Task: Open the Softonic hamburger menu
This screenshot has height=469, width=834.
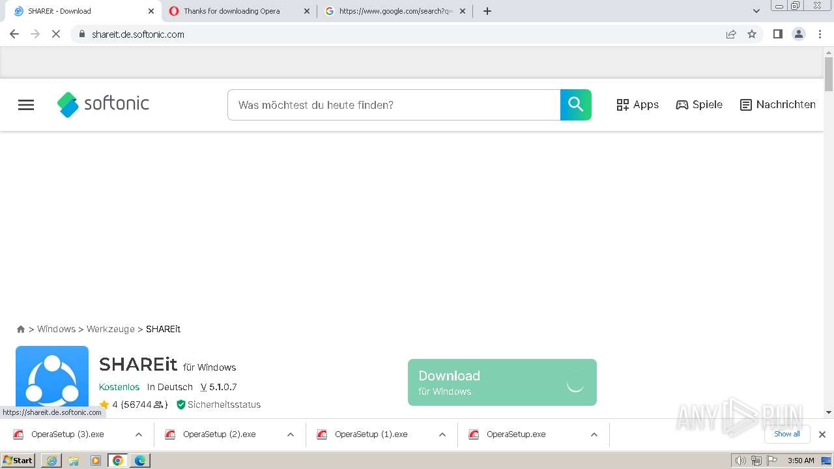Action: point(26,105)
